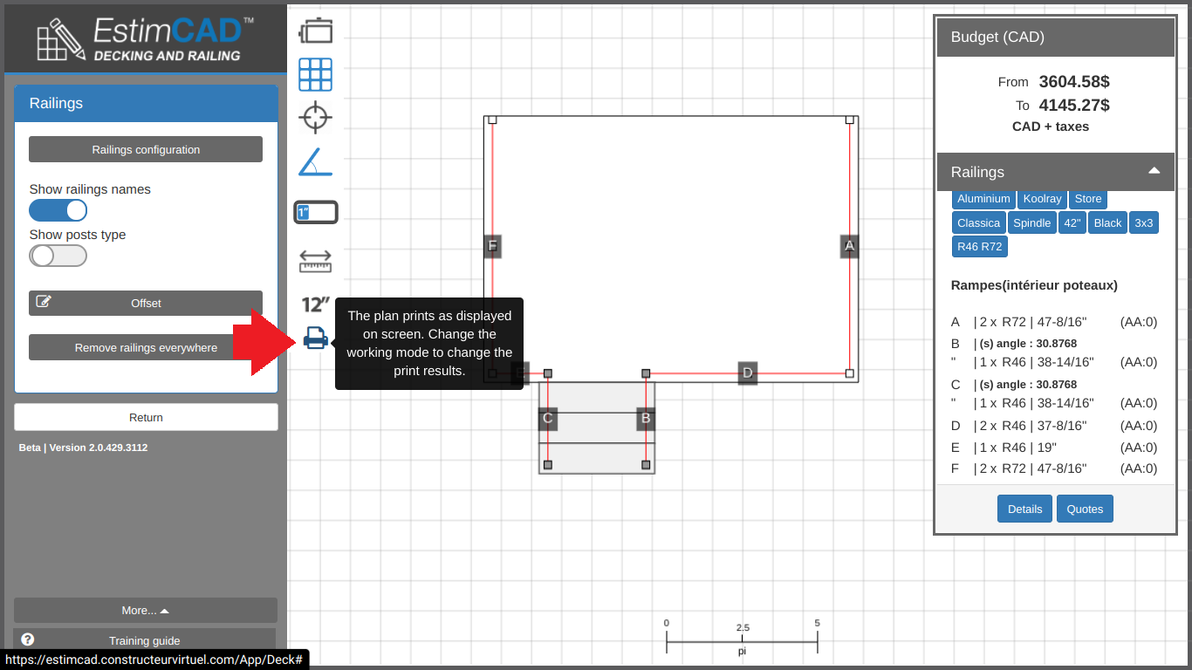Click the print plan icon

pyautogui.click(x=316, y=338)
